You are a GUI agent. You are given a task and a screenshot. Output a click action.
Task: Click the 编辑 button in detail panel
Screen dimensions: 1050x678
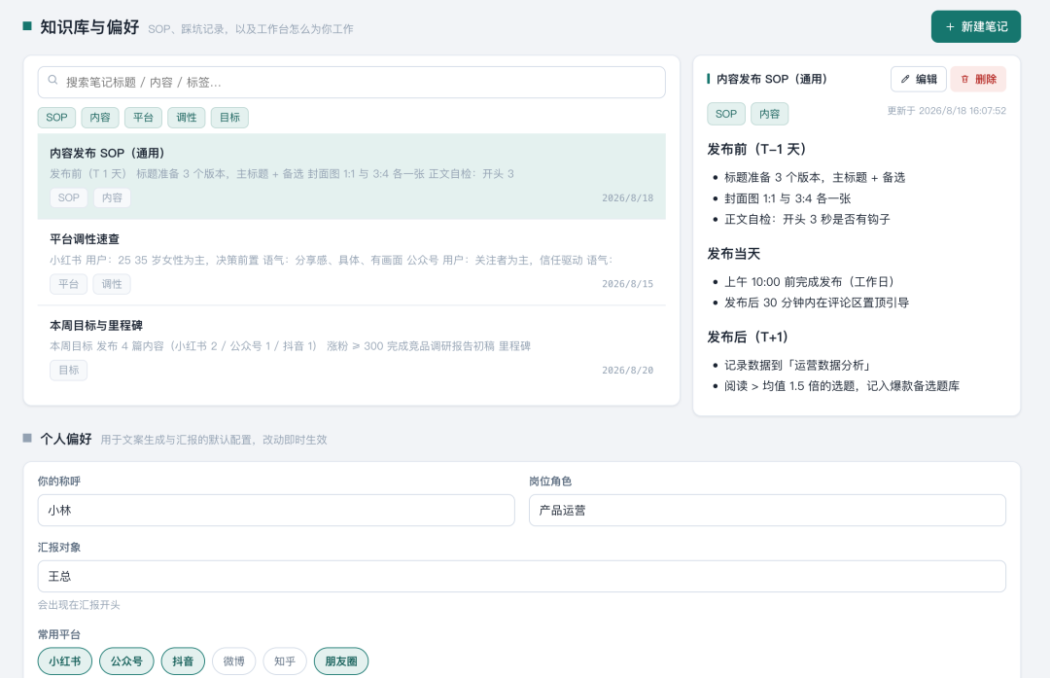click(918, 79)
